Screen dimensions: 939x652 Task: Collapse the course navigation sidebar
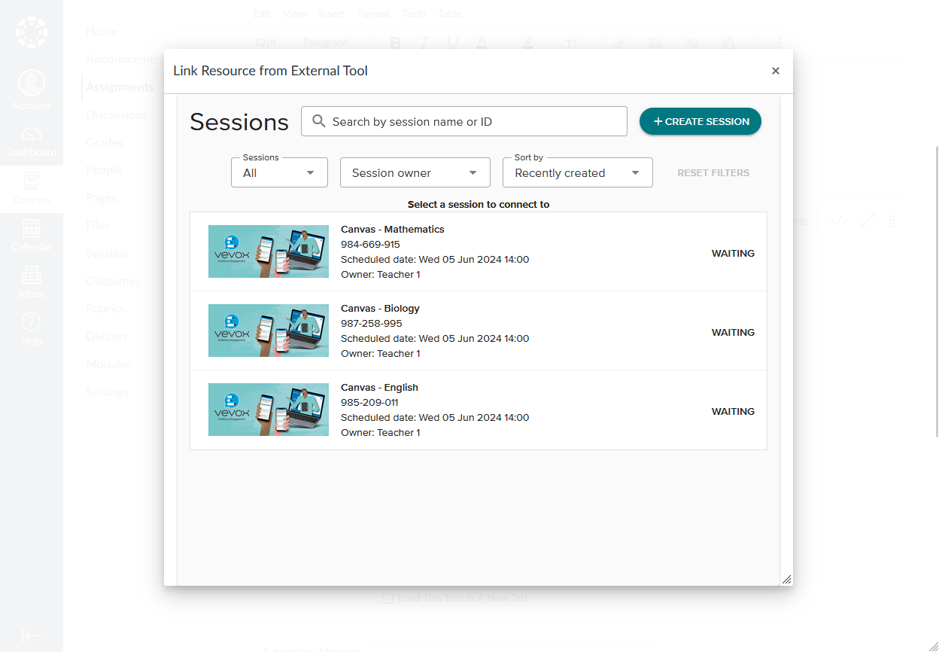tap(32, 635)
